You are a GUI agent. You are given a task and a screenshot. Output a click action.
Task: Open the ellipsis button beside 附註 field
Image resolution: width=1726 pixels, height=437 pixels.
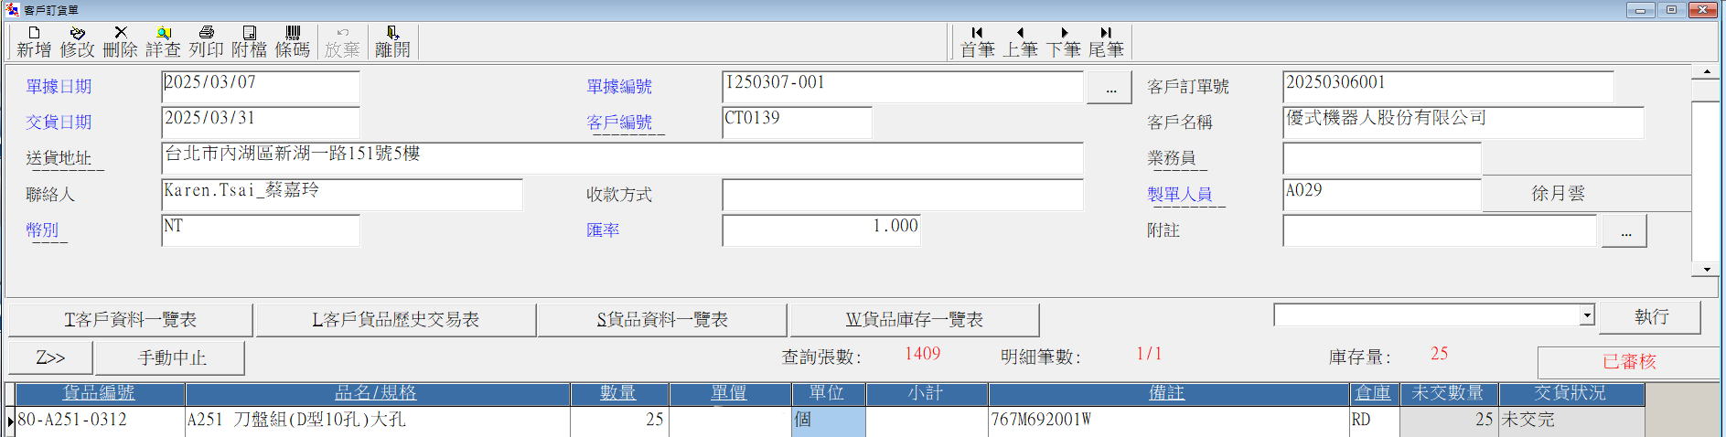[1624, 231]
